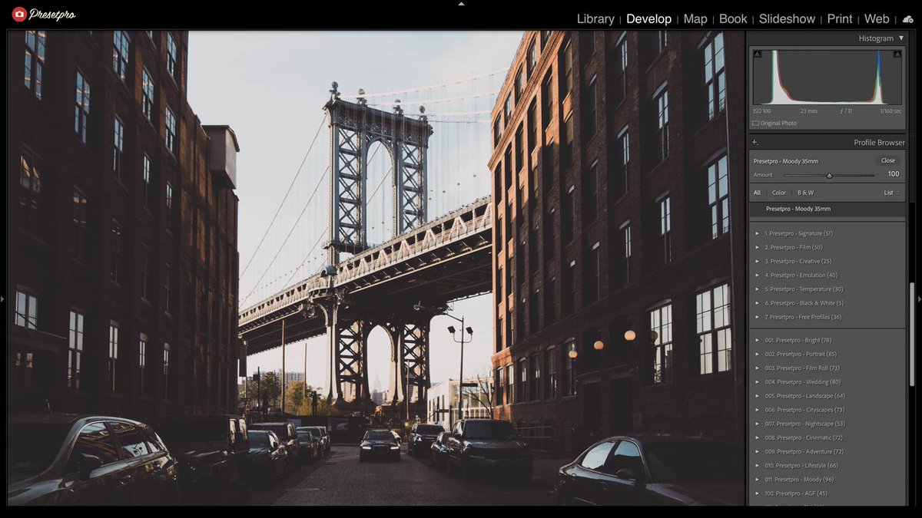Enable the Original Photo checkbox

[756, 124]
